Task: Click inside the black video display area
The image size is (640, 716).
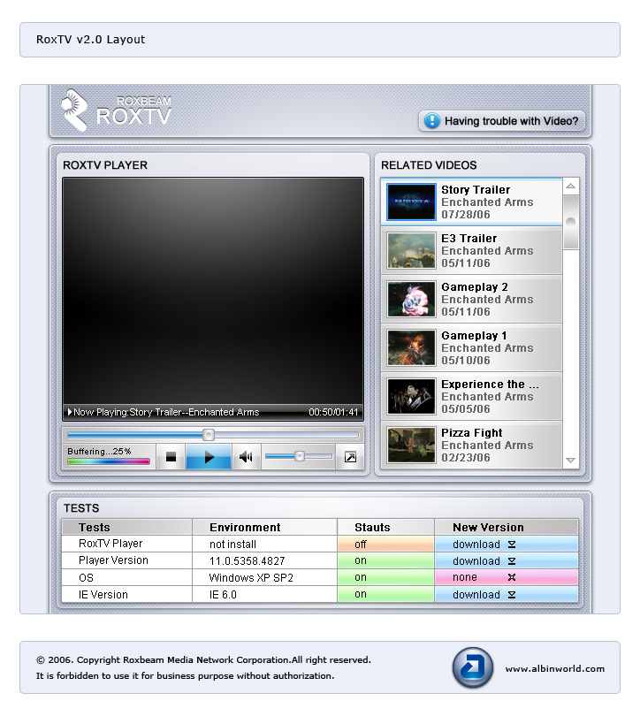Action: (x=213, y=291)
